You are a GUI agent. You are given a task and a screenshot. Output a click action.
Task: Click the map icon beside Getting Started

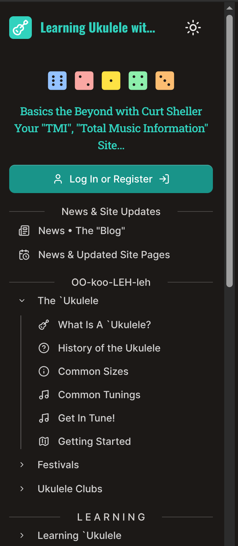tap(43, 441)
